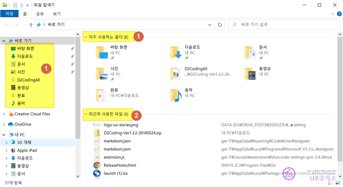This screenshot has width=343, height=187.
Task: Select the 완료 folder icon in content
Action: click(x=101, y=96)
